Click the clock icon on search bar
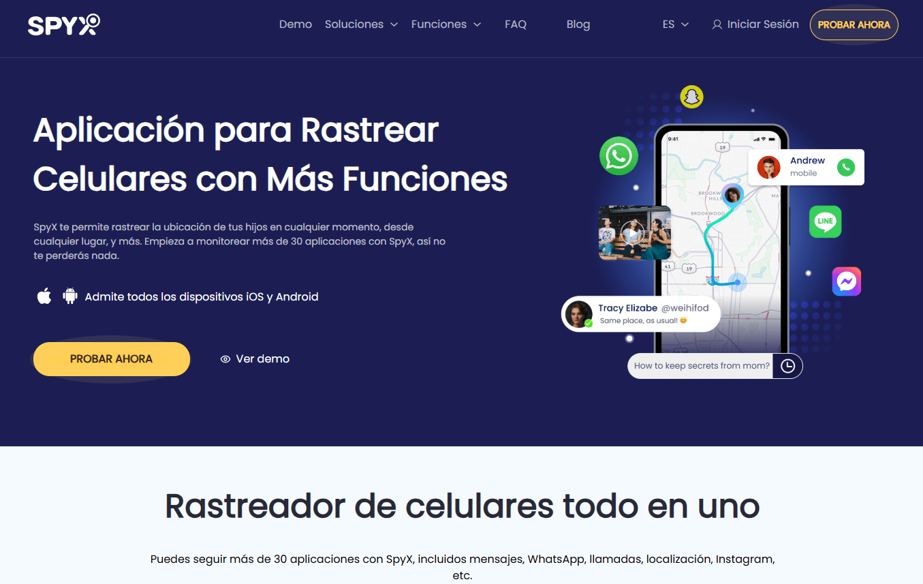Screen dimensions: 923x584 coord(787,366)
